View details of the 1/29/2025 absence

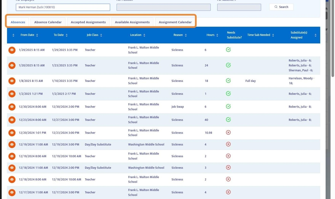[x=12, y=50]
